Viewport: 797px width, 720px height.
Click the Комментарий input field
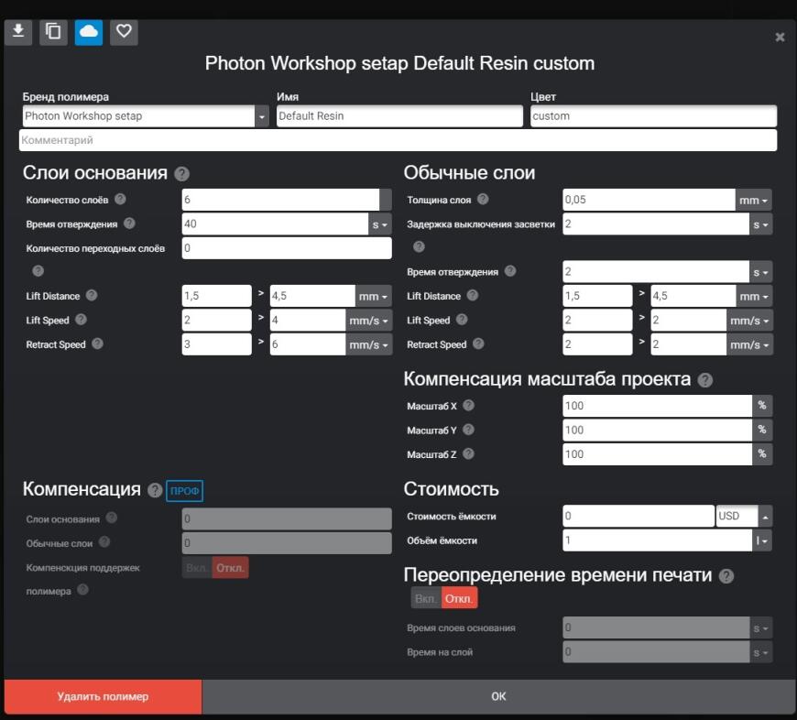point(398,140)
